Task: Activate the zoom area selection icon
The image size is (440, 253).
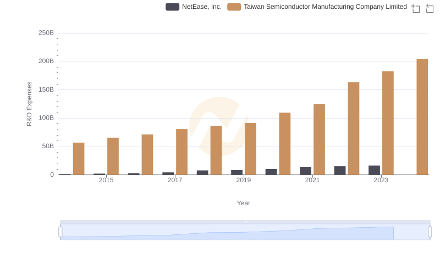Action: (x=416, y=8)
